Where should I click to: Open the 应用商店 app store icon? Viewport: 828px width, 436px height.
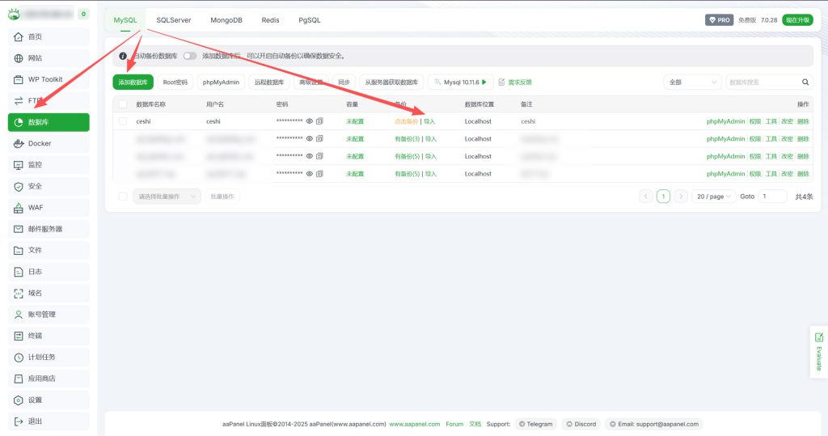pos(19,379)
